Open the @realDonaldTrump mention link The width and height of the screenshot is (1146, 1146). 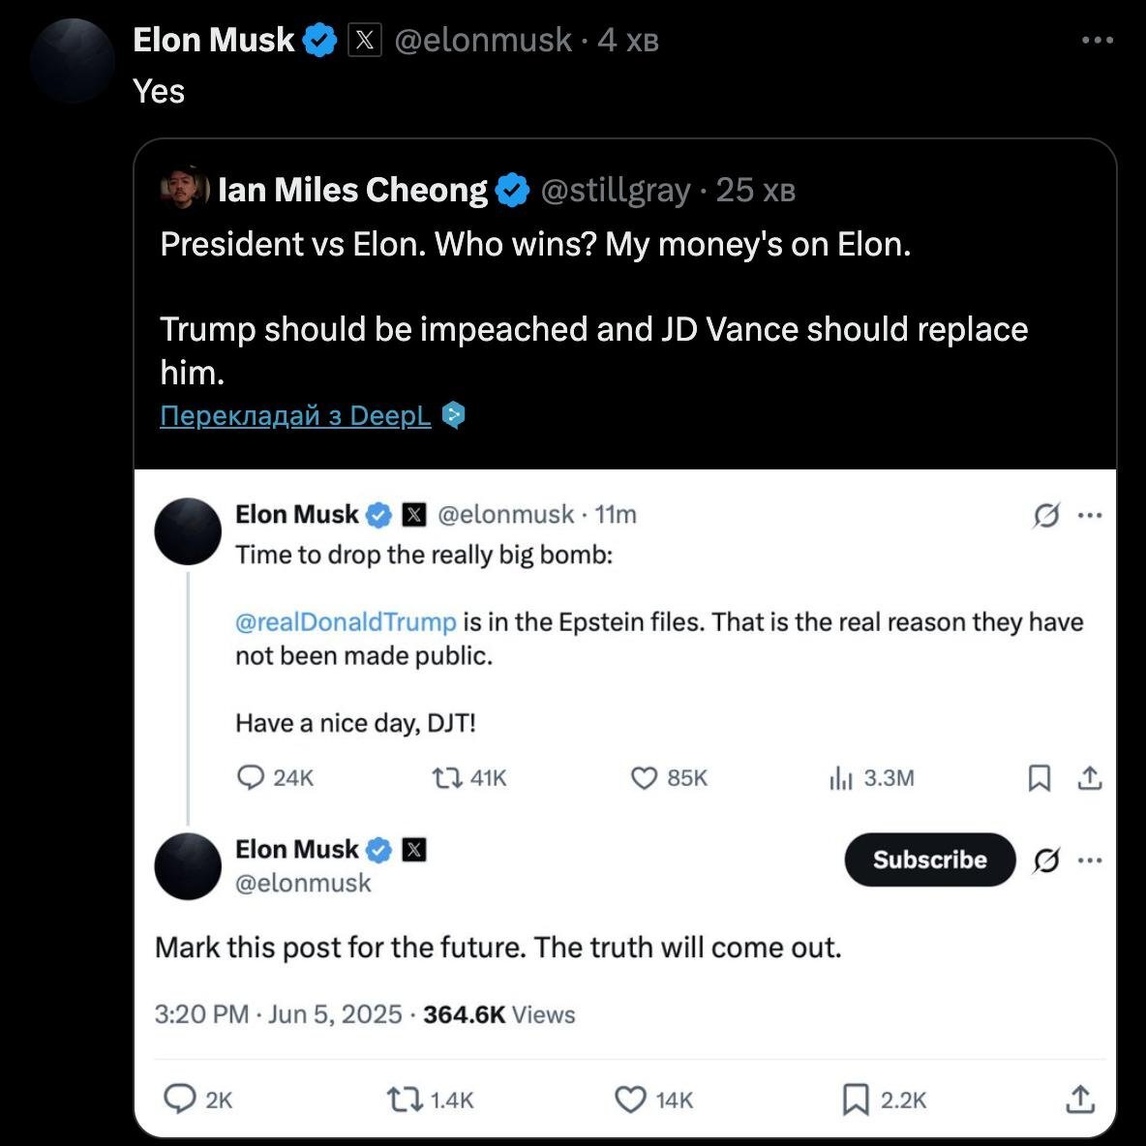(x=346, y=621)
